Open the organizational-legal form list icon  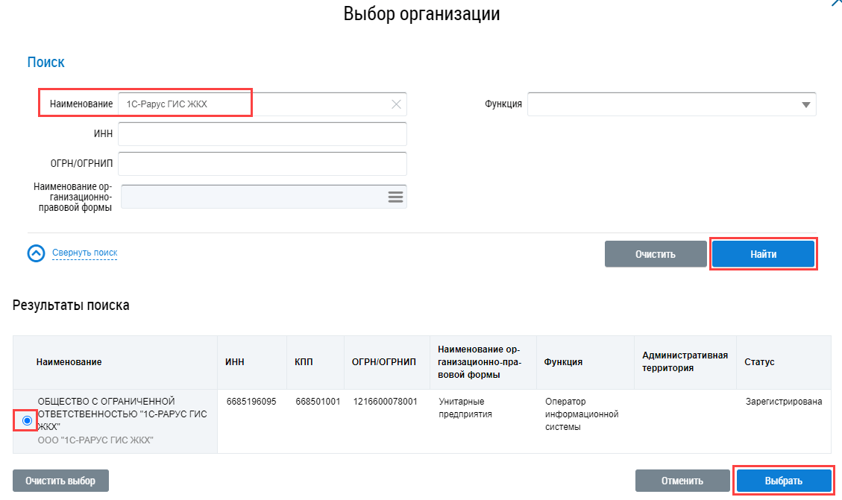[395, 197]
